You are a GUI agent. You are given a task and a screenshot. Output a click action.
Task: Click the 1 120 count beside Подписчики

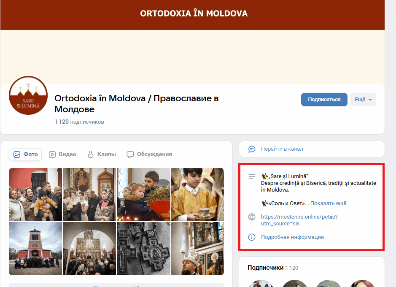tap(292, 268)
